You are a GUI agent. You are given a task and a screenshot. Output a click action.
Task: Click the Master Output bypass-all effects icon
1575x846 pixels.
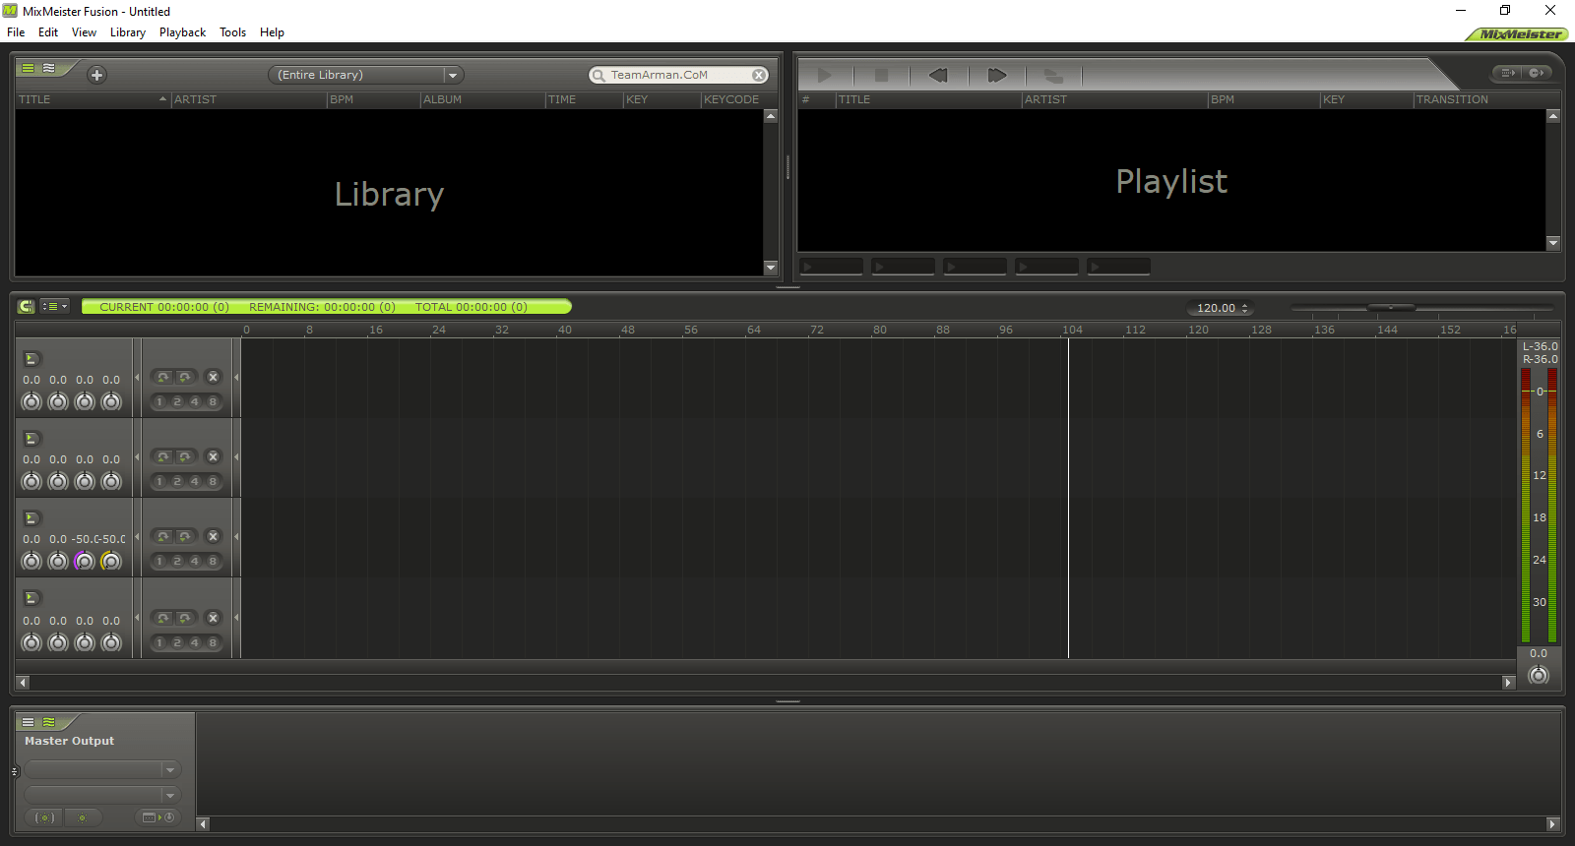[45, 817]
